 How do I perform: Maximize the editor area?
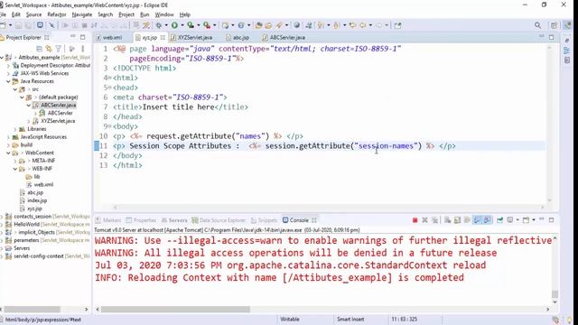552,37
